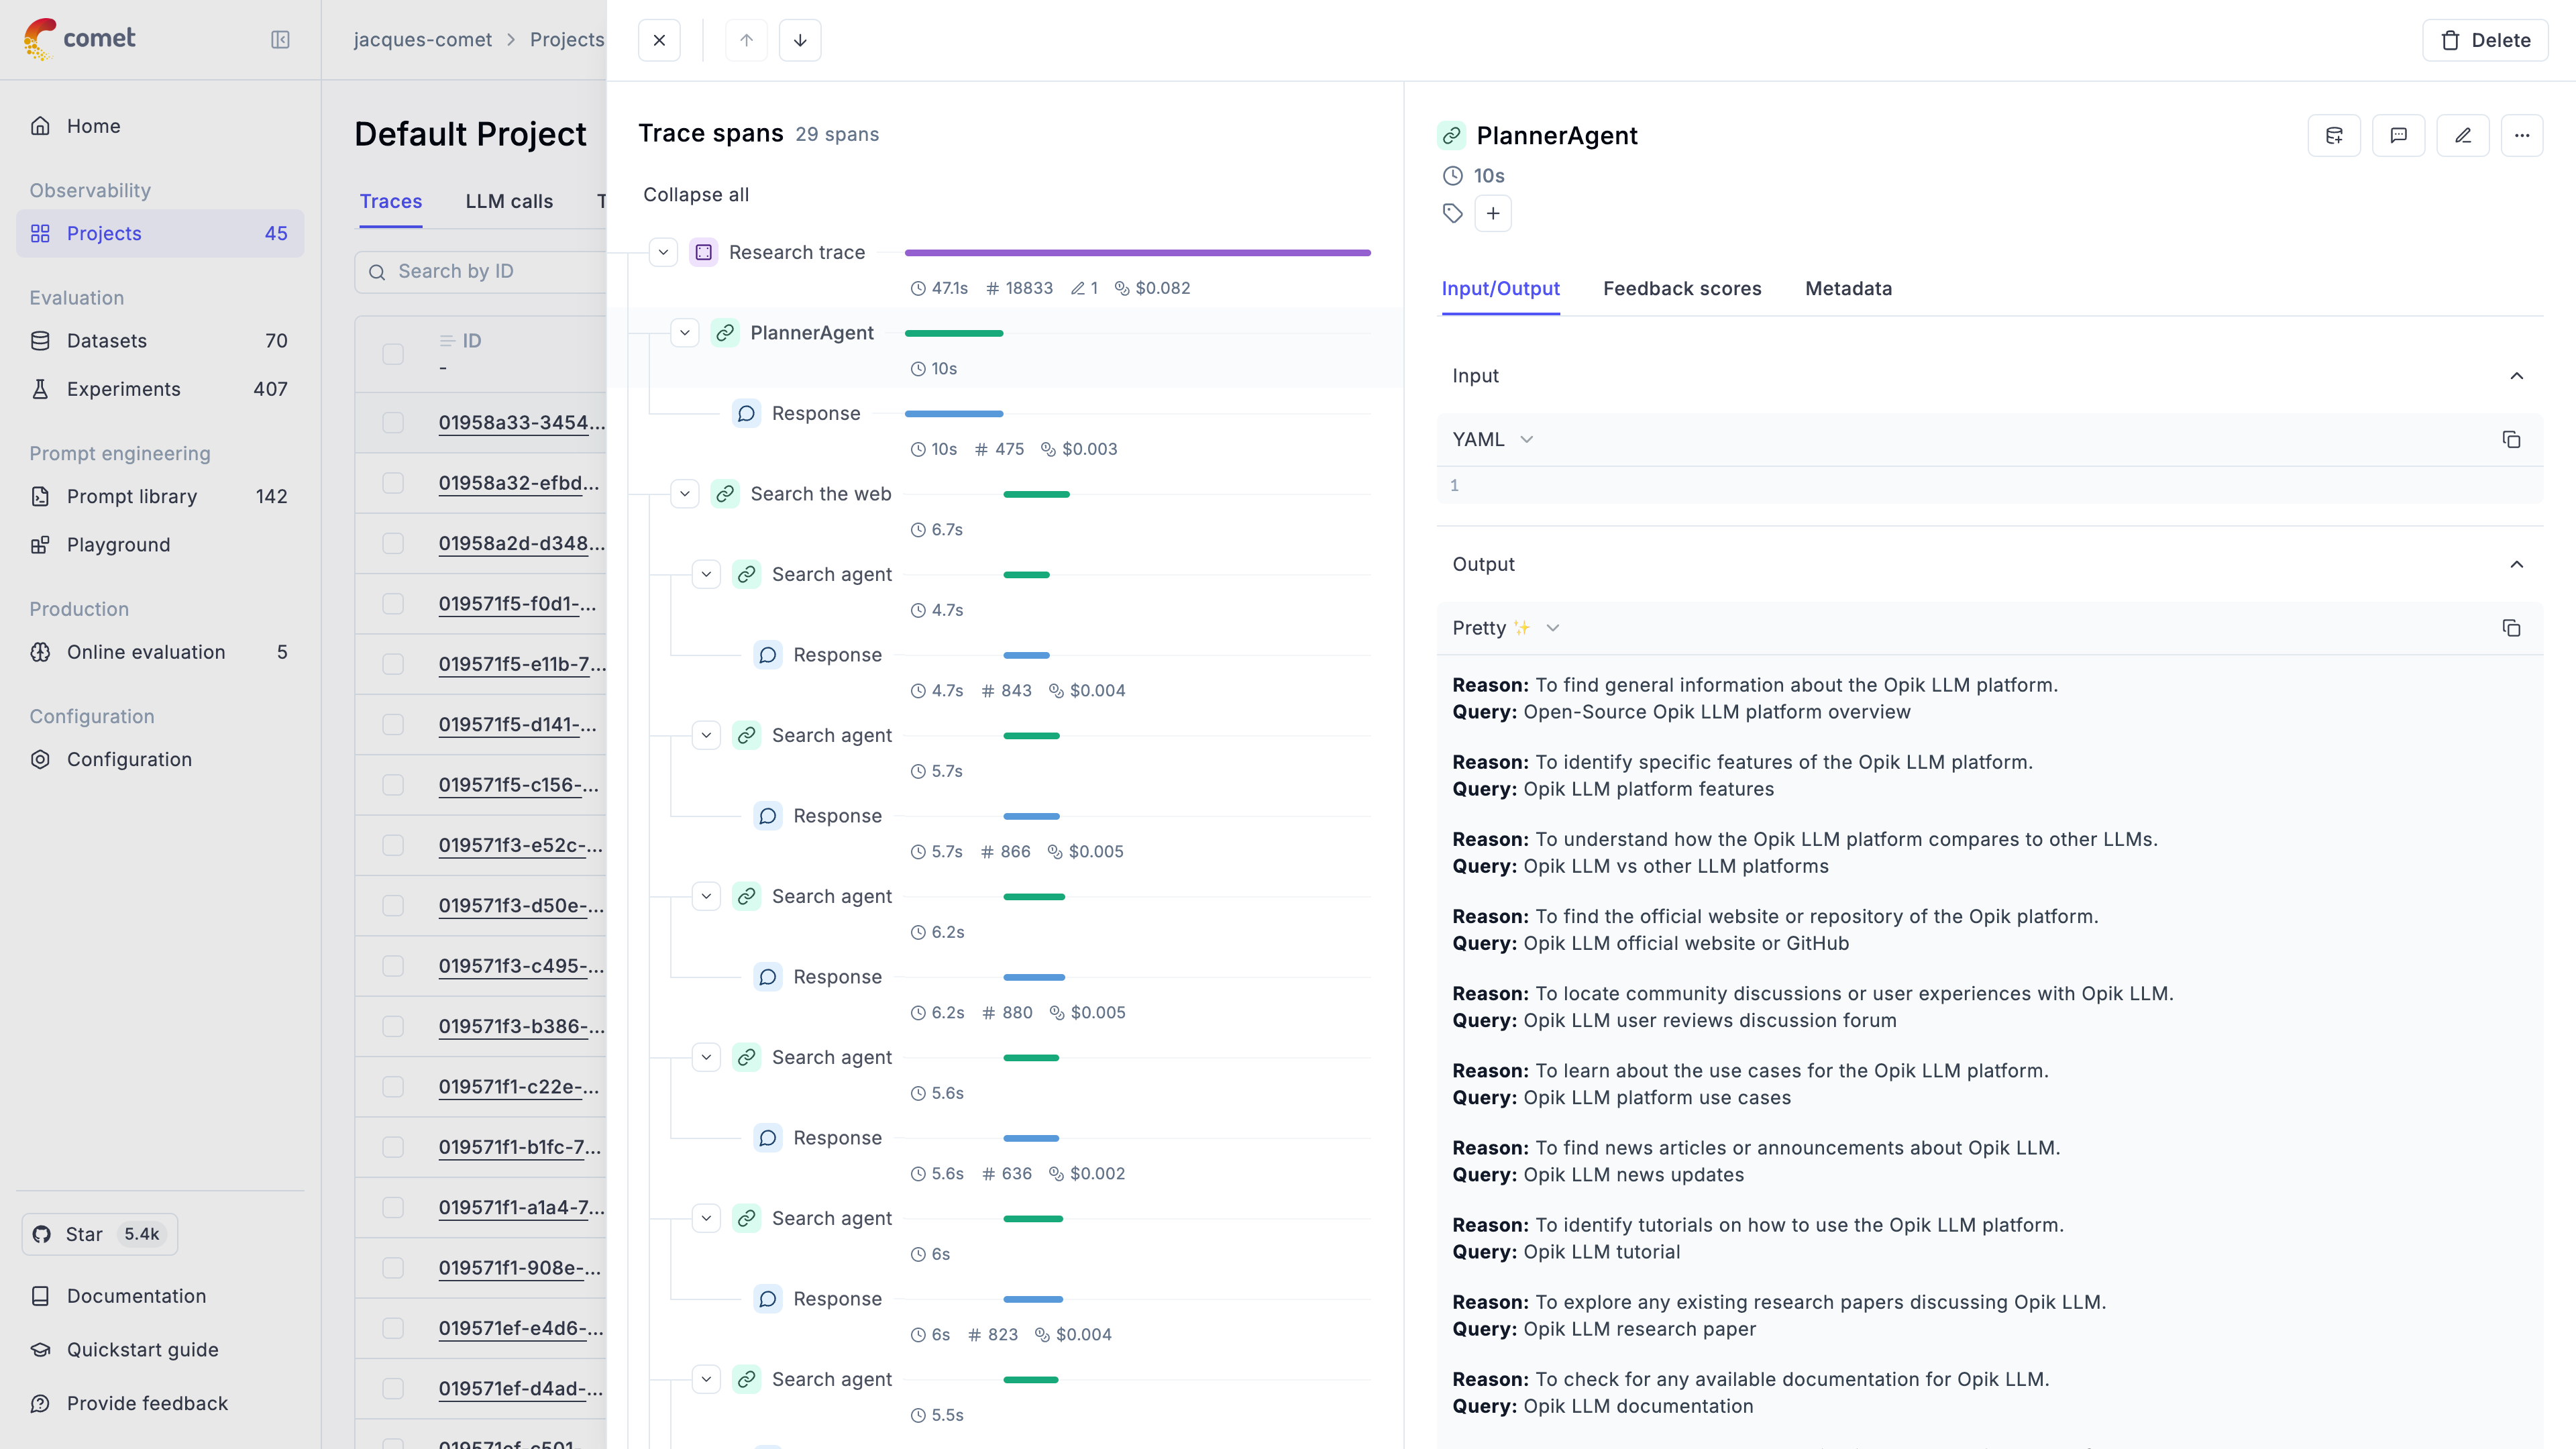The image size is (2576, 1449).
Task: Collapse the Research trace node
Action: click(x=663, y=252)
